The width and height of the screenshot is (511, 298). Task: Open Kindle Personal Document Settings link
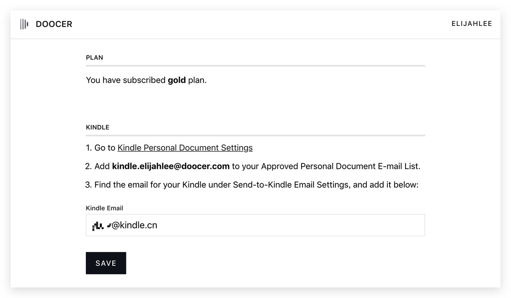185,148
